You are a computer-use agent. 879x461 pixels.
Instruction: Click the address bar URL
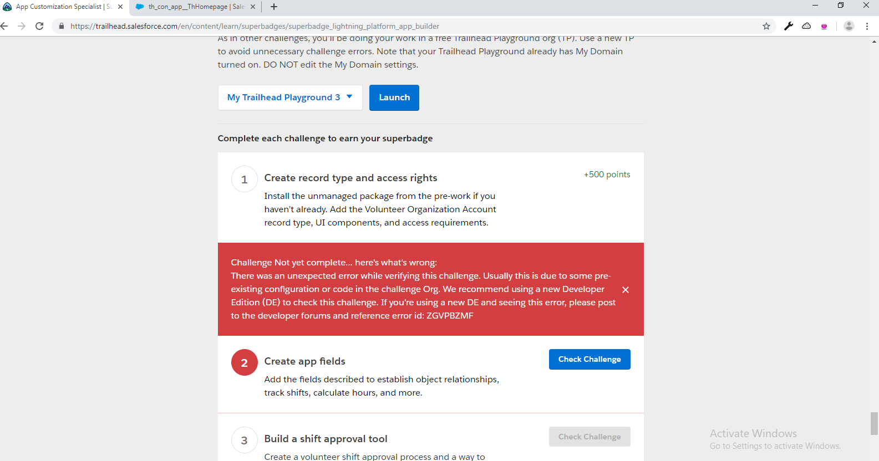[x=255, y=26]
